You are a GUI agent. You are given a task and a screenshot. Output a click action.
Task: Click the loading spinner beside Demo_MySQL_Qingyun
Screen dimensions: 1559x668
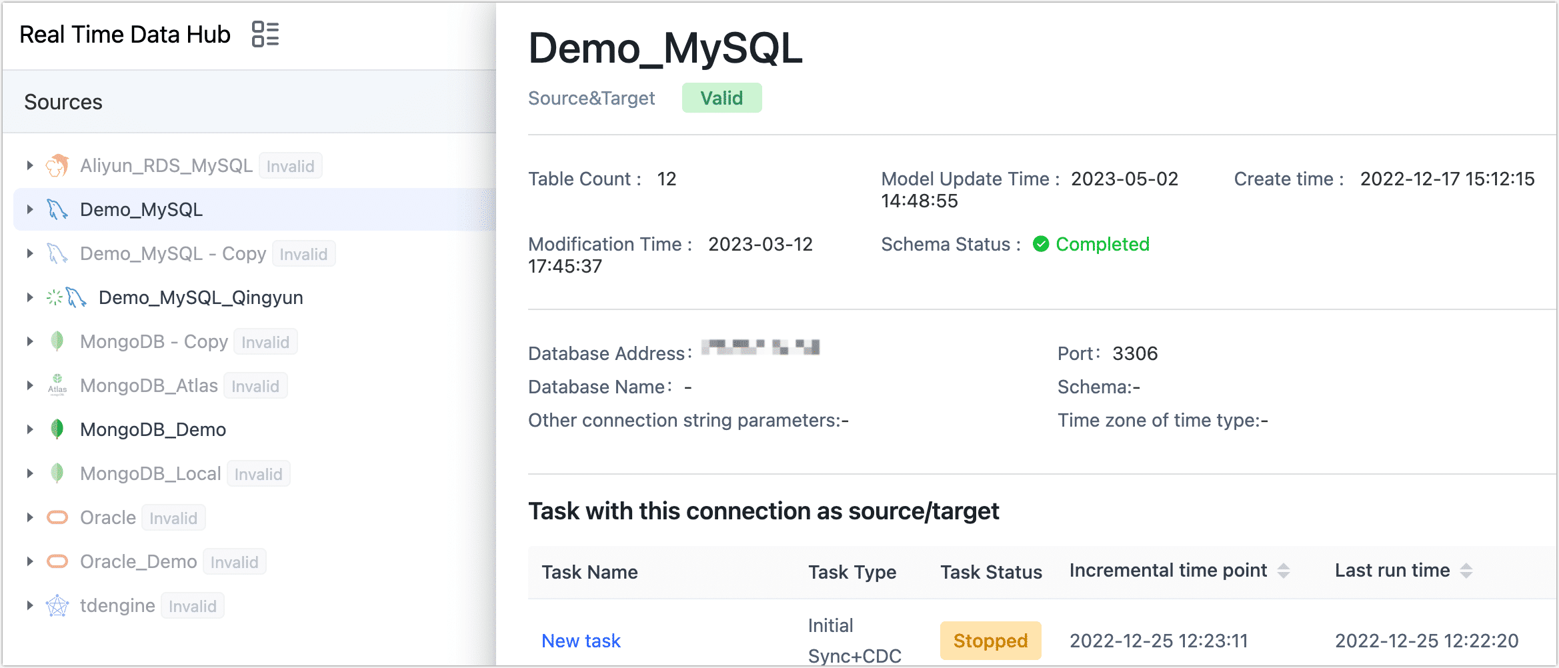(x=55, y=297)
